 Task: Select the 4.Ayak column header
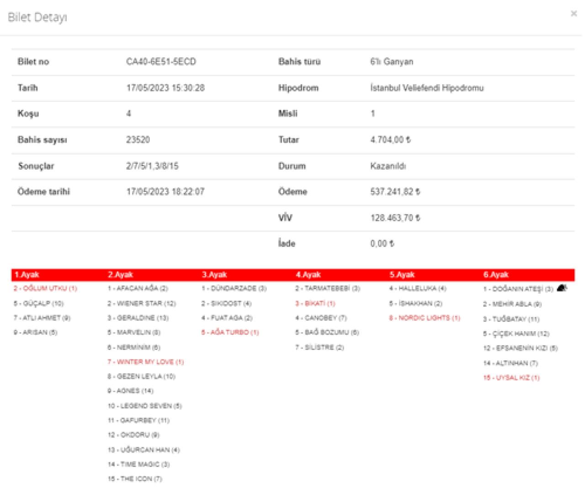coord(308,274)
